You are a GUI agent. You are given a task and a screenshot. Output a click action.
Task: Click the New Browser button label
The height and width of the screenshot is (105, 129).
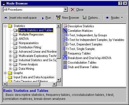click(71, 18)
